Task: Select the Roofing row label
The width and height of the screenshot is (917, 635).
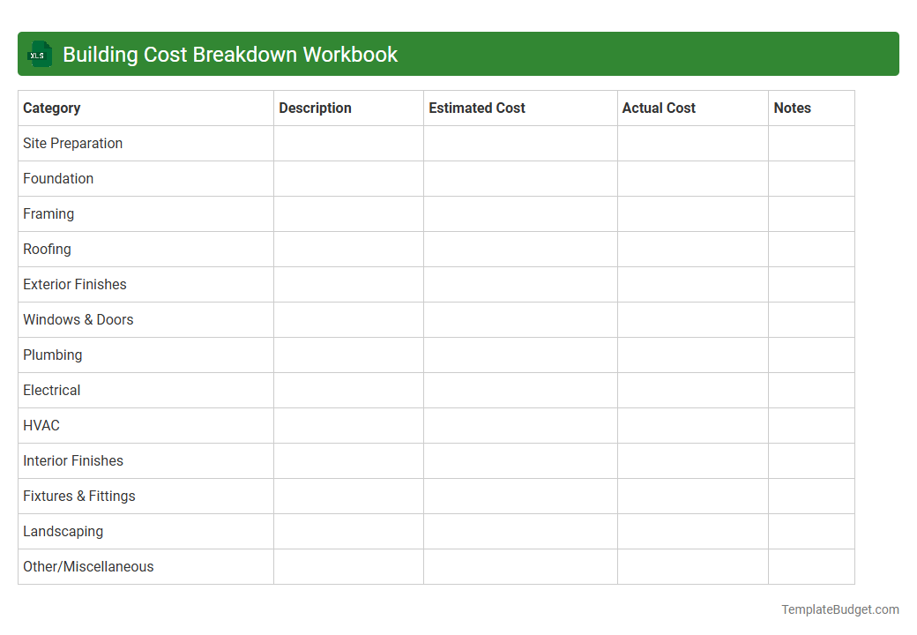Action: [x=47, y=249]
